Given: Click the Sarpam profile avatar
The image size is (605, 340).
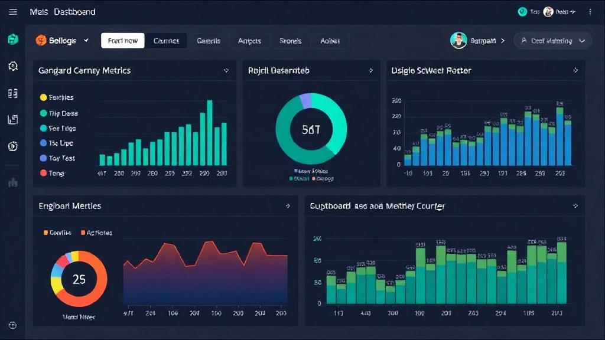Looking at the screenshot, I should 458,40.
